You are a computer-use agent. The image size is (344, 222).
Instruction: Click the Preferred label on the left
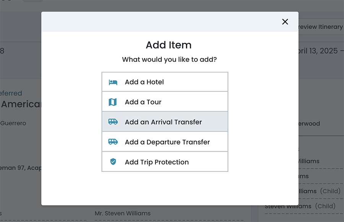(11, 93)
